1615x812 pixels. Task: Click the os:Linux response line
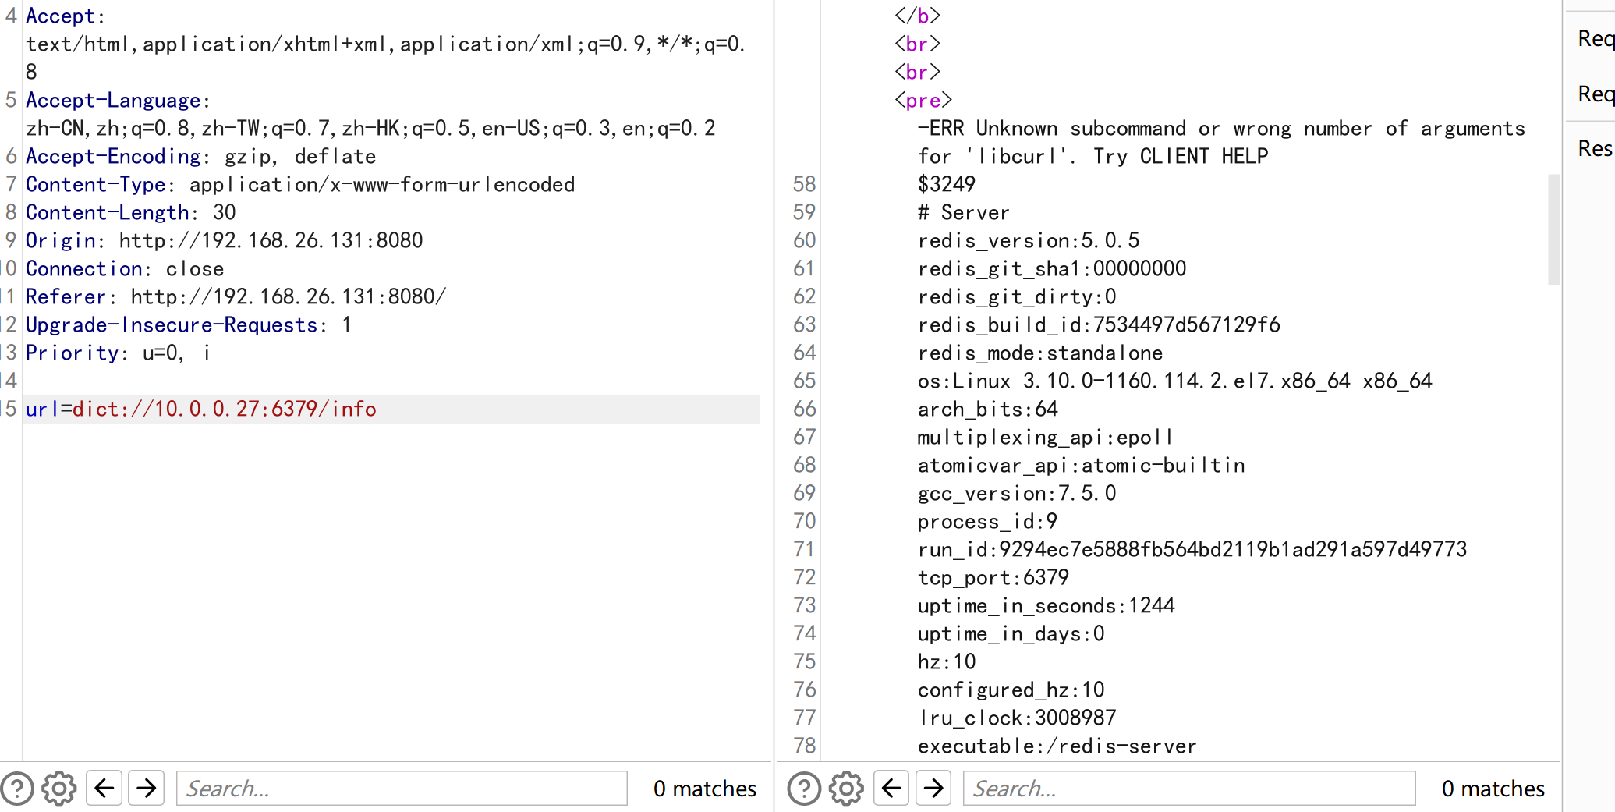pos(1175,381)
